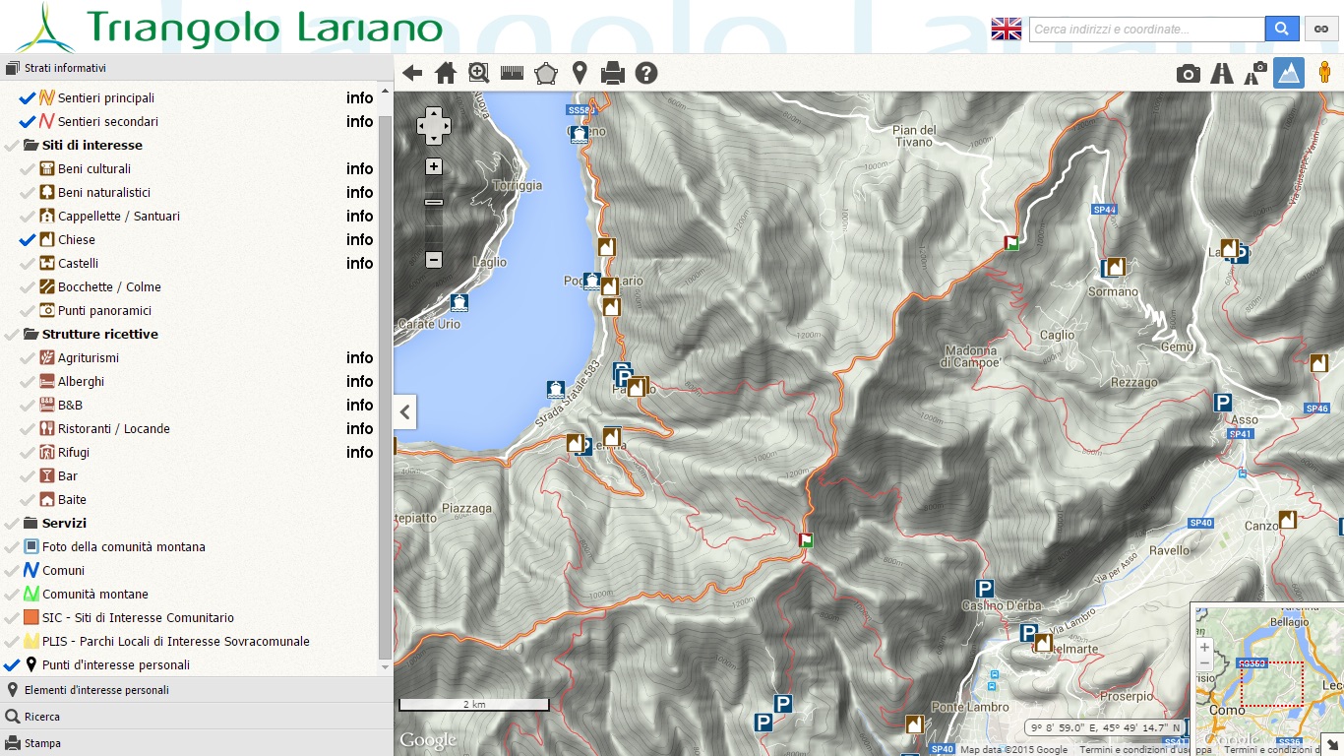
Task: Open info for Ristoranti / Locande
Action: click(x=360, y=428)
